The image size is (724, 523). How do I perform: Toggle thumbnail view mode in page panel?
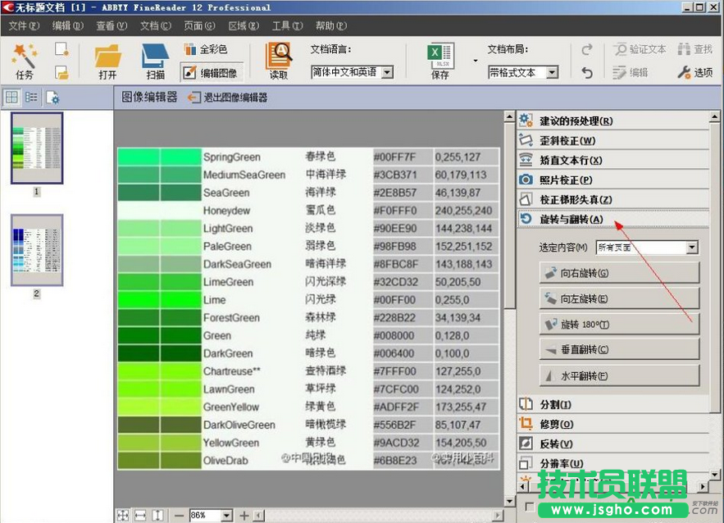11,98
